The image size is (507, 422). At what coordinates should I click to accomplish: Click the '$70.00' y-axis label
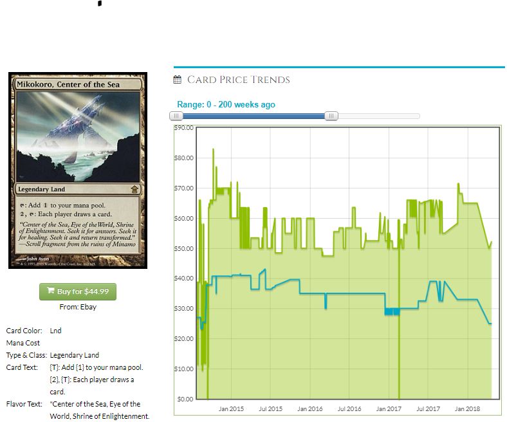tap(184, 188)
